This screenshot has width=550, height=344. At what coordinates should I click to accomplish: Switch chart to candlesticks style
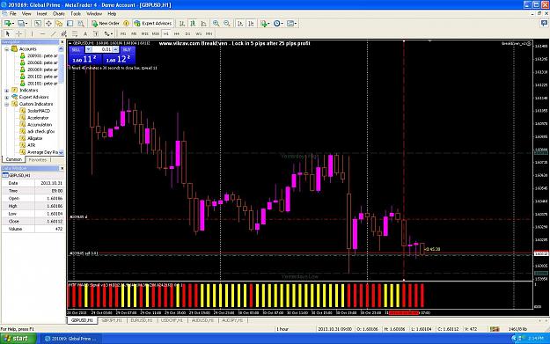click(x=193, y=24)
